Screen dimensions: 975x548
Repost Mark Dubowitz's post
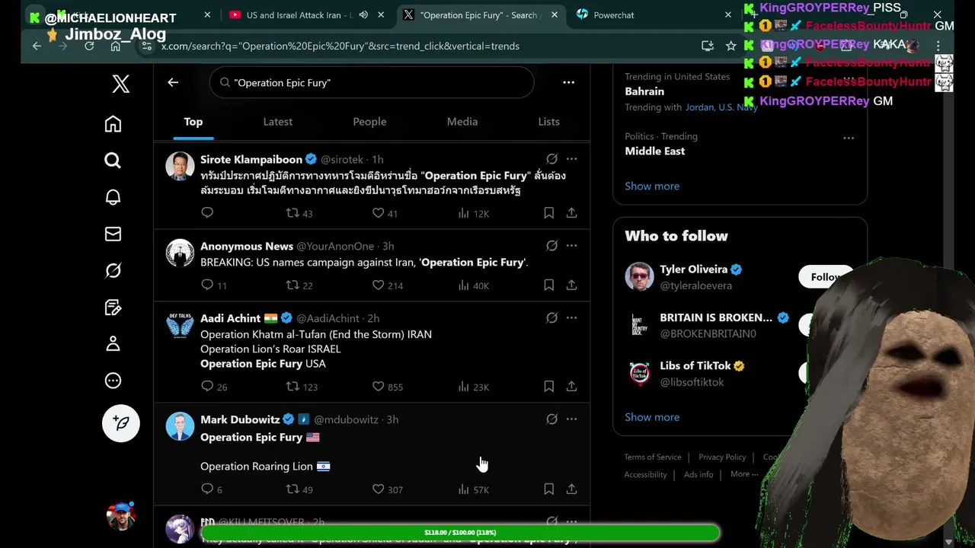[299, 489]
